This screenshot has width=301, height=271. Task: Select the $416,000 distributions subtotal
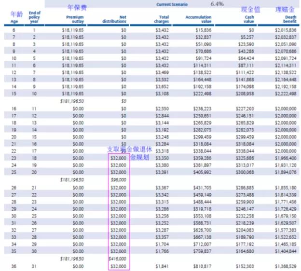point(118,258)
